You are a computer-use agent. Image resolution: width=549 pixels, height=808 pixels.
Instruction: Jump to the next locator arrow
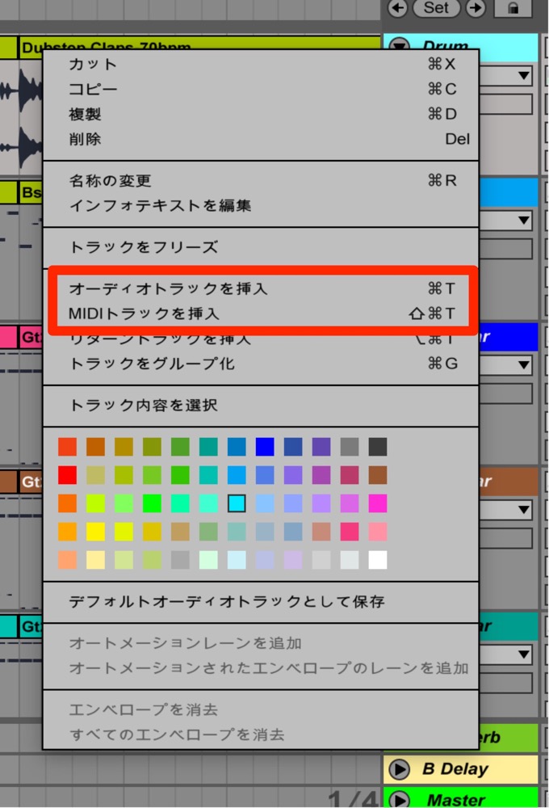pyautogui.click(x=476, y=8)
